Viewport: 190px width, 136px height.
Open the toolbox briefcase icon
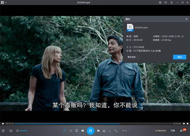(3, 131)
